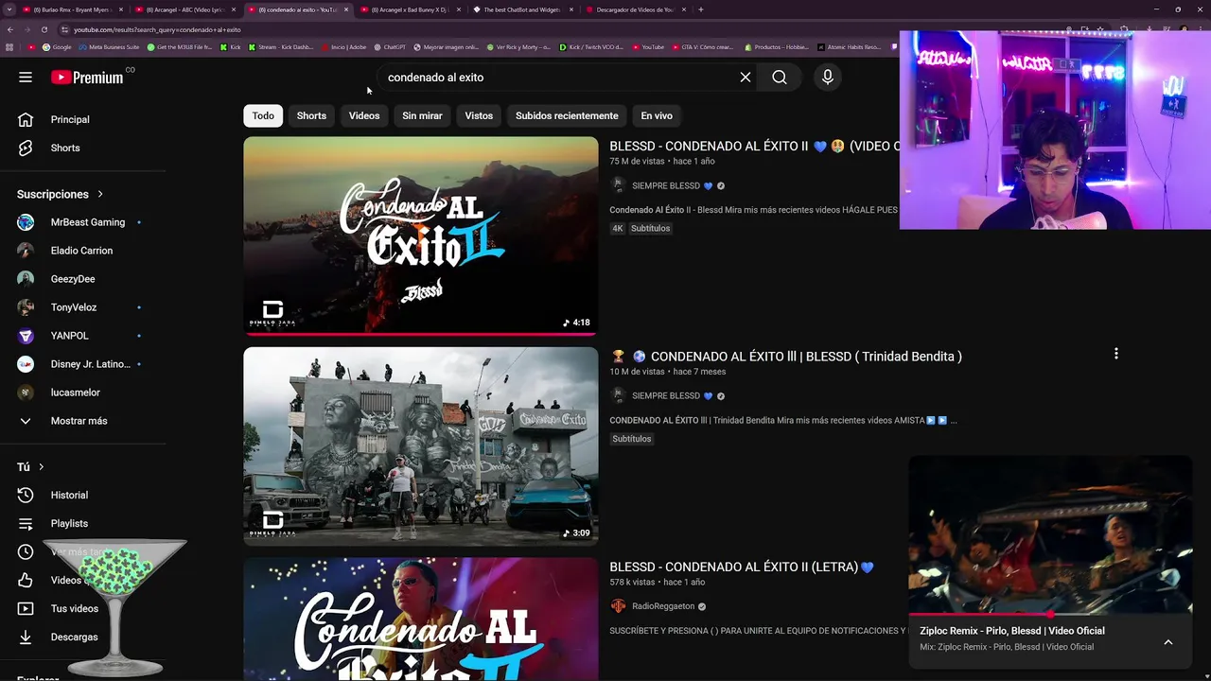Switch to Arcangel - ABC browser tab
Viewport: 1211px width, 681px height.
[184, 9]
